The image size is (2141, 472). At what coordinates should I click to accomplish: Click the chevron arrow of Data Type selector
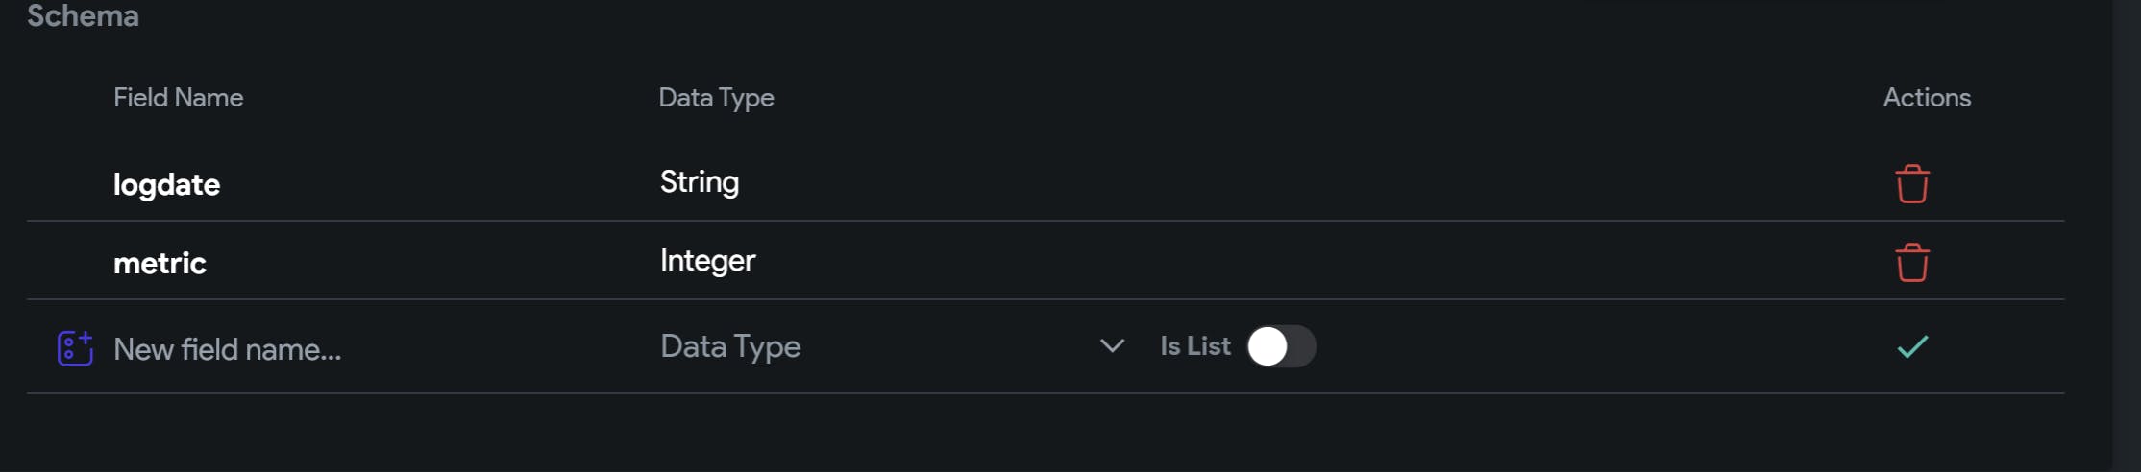(1112, 346)
